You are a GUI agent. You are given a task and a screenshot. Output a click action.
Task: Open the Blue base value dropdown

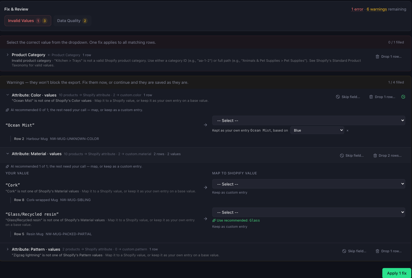point(317,130)
